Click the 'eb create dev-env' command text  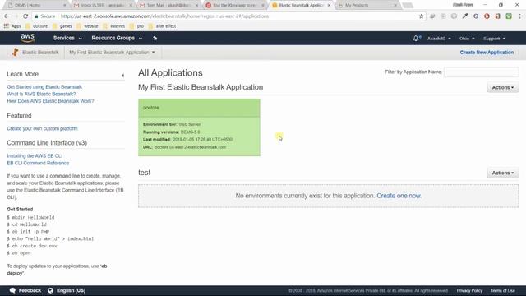35,246
